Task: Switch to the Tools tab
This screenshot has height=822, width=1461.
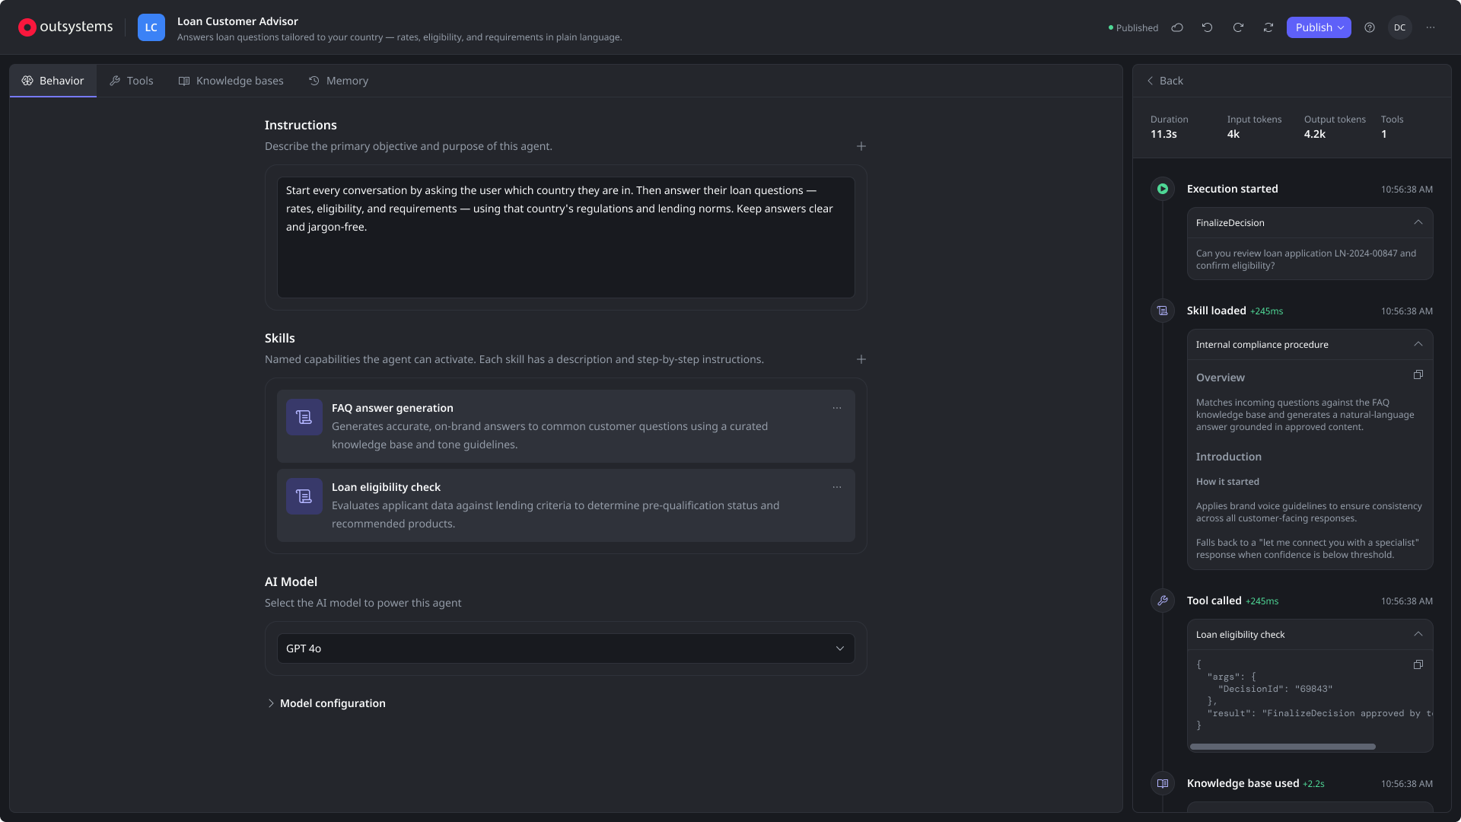Action: (132, 81)
